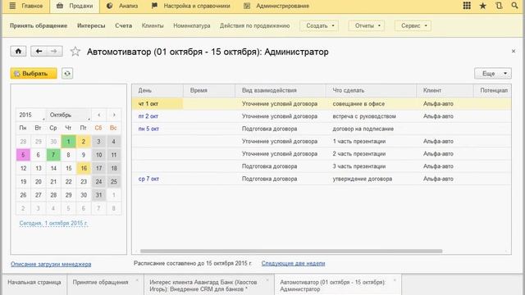The height and width of the screenshot is (295, 525).
Task: Switch to Главное section
Action: pos(25,6)
